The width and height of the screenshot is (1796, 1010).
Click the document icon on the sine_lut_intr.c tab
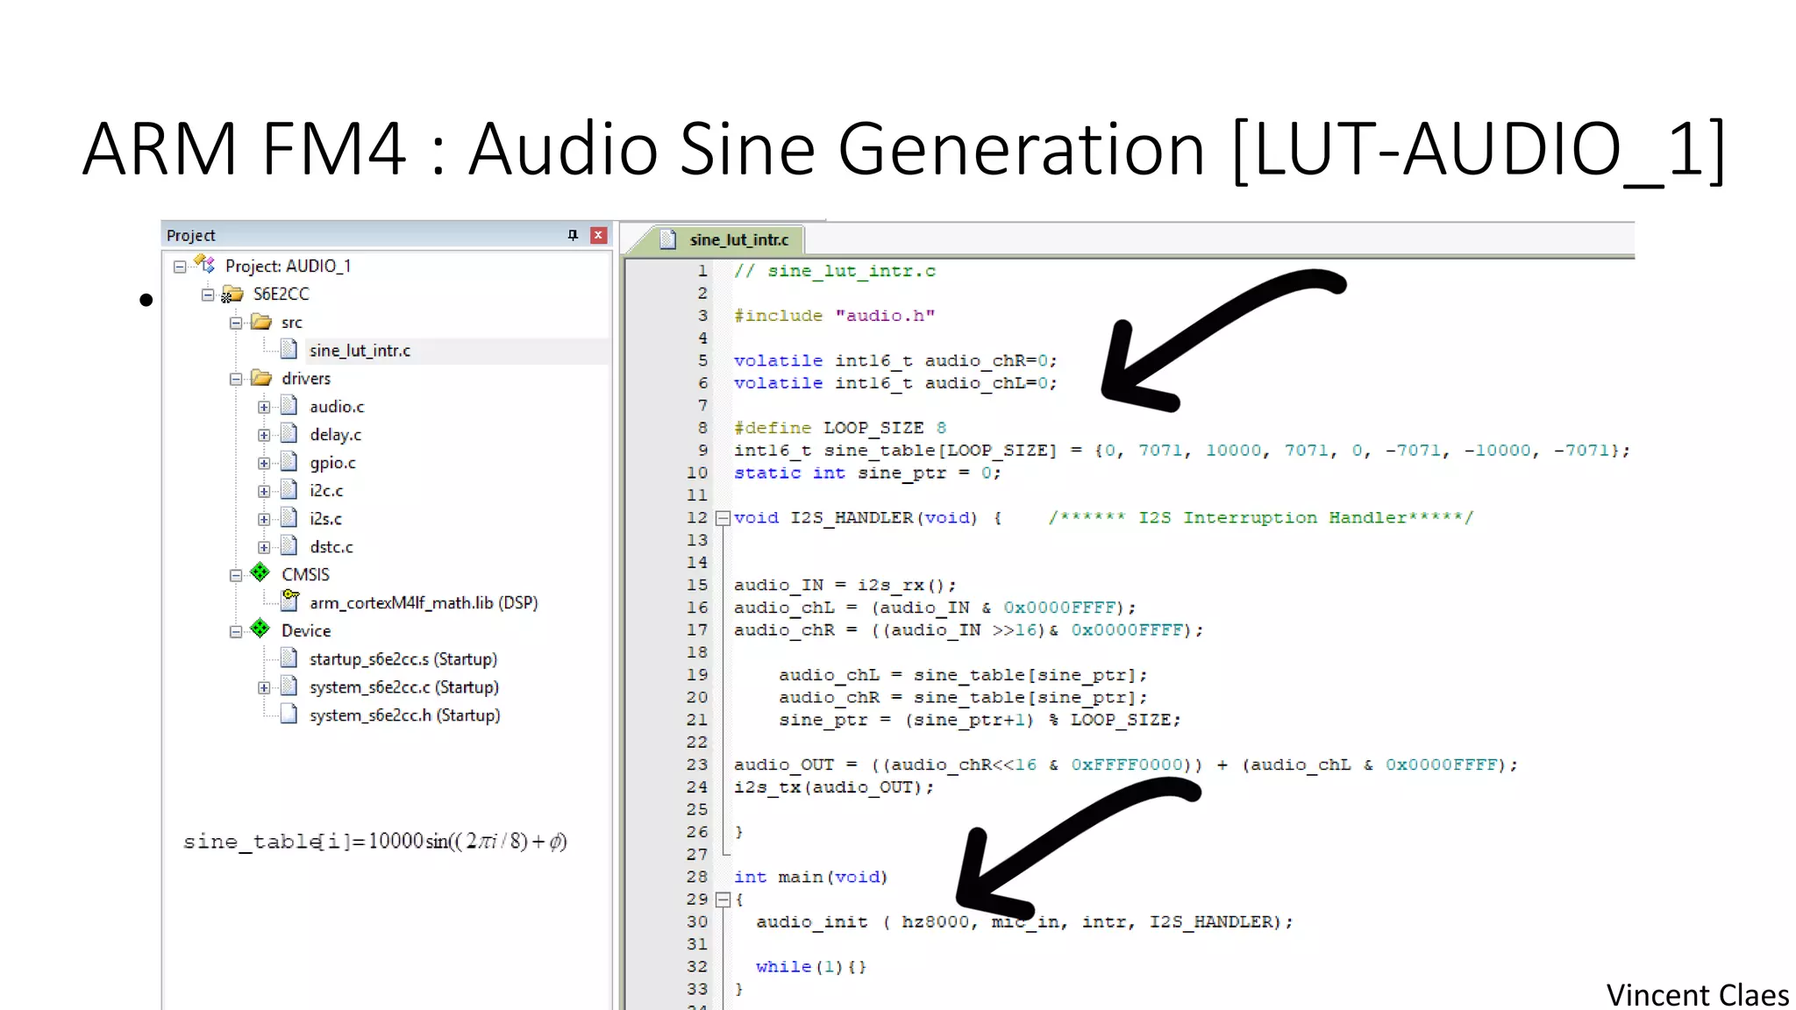[x=668, y=239]
